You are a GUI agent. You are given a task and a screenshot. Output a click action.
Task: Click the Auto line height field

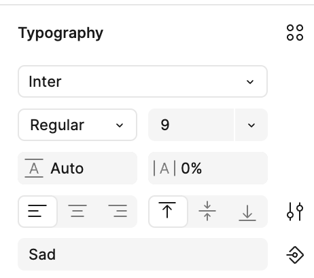[x=77, y=168]
